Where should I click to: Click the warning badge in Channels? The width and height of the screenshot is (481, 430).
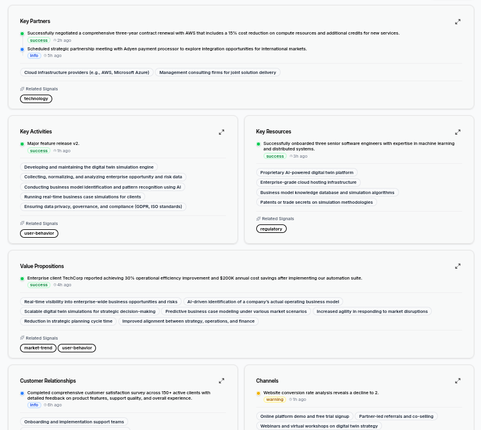click(x=275, y=400)
